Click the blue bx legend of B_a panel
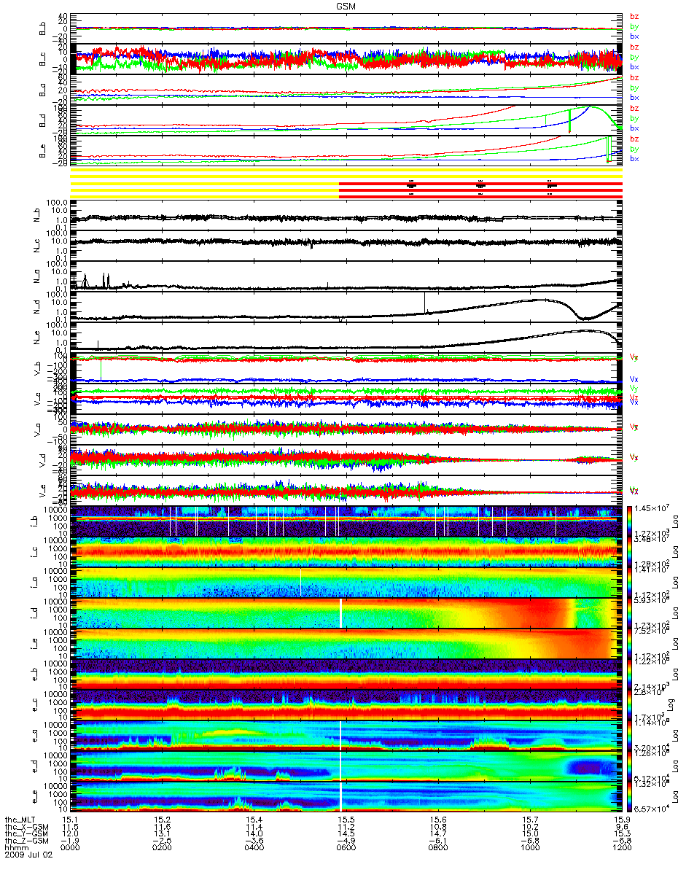This screenshot has width=678, height=875. point(634,98)
